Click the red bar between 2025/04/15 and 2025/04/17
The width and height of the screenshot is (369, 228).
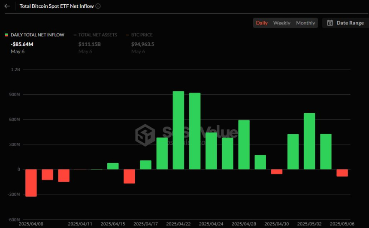pos(129,176)
